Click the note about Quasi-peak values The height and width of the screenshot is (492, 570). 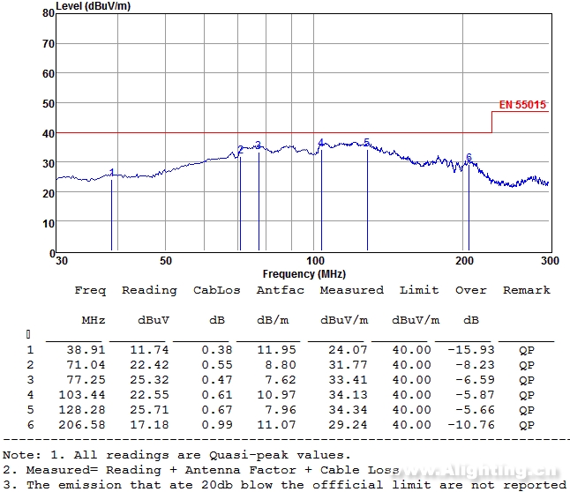(x=176, y=455)
